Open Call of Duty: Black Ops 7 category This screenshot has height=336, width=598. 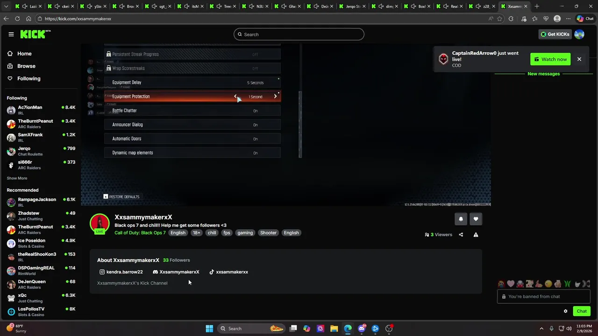click(x=140, y=233)
